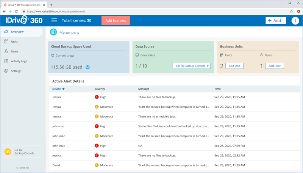Click 'There are no scheduled jobs.' message

click(157, 117)
